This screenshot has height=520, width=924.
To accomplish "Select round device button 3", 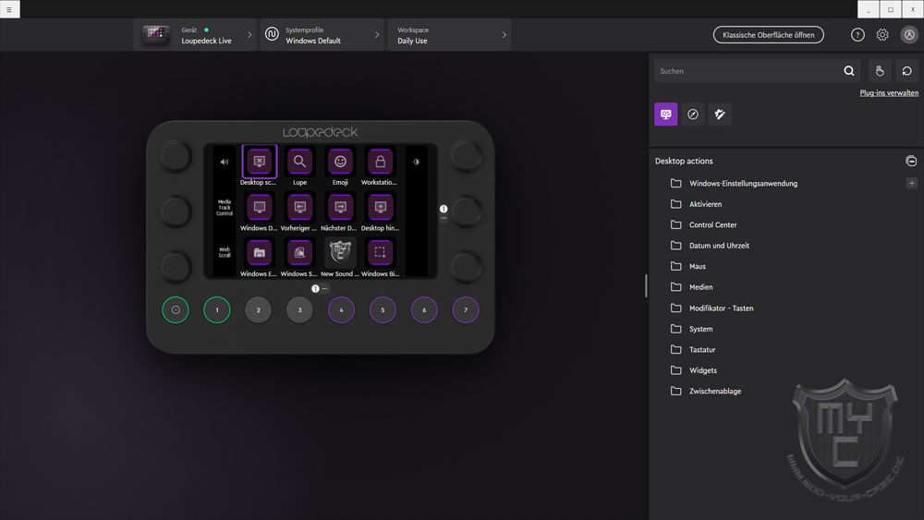I will coord(299,309).
